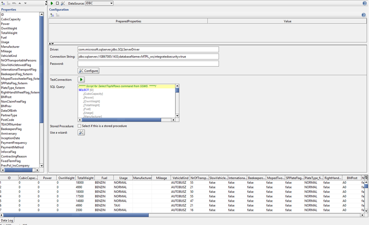Run the datasource with green play icon

[52, 3]
